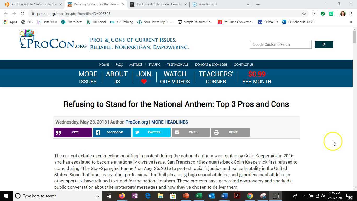Expand hidden icons in the system tray
The height and width of the screenshot is (201, 357).
point(304,196)
